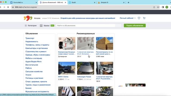Expand Личный кабинет dropdown
Image resolution: width=171 pixels, height=96 pixels.
pos(127,18)
